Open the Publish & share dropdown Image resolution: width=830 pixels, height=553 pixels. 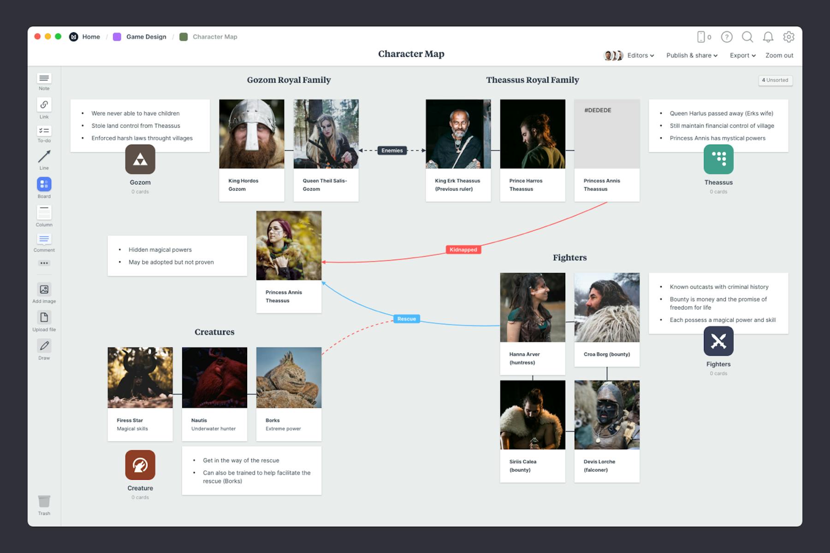coord(691,55)
